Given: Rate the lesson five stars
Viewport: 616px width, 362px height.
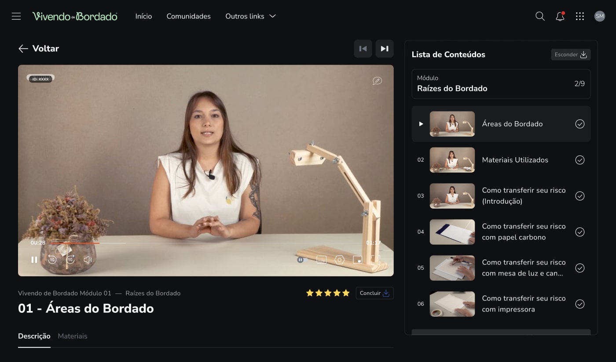Looking at the screenshot, I should [x=346, y=293].
